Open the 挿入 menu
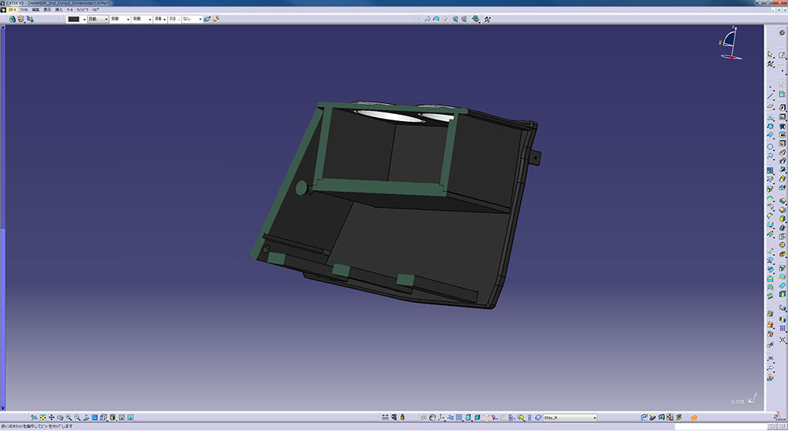Image resolution: width=788 pixels, height=431 pixels. [x=59, y=9]
